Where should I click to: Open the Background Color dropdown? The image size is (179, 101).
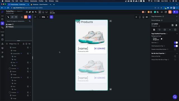click(x=158, y=39)
